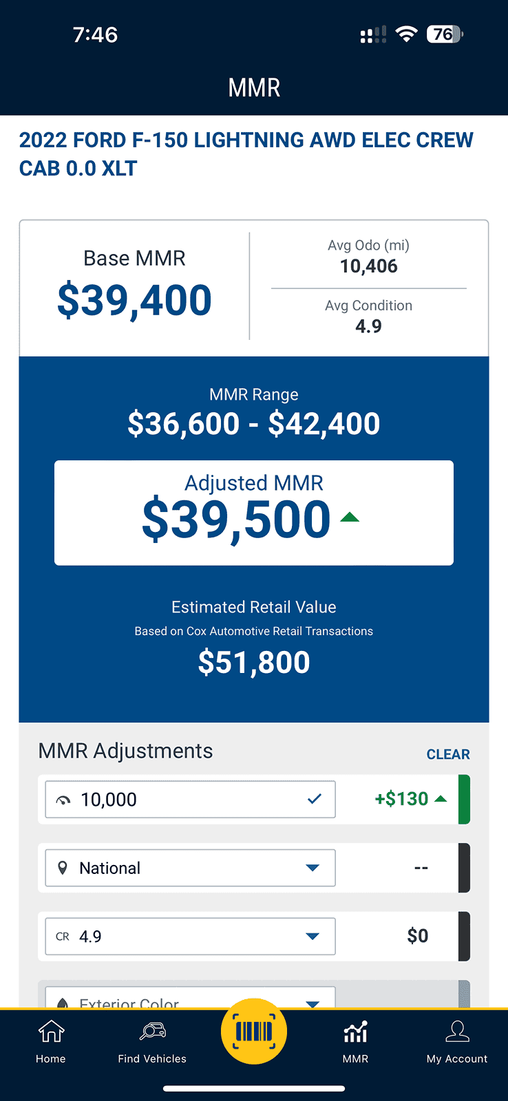Viewport: 508px width, 1101px height.
Task: Tap the vehicle title 2022 Ford F-150 Lightning
Action: point(246,154)
